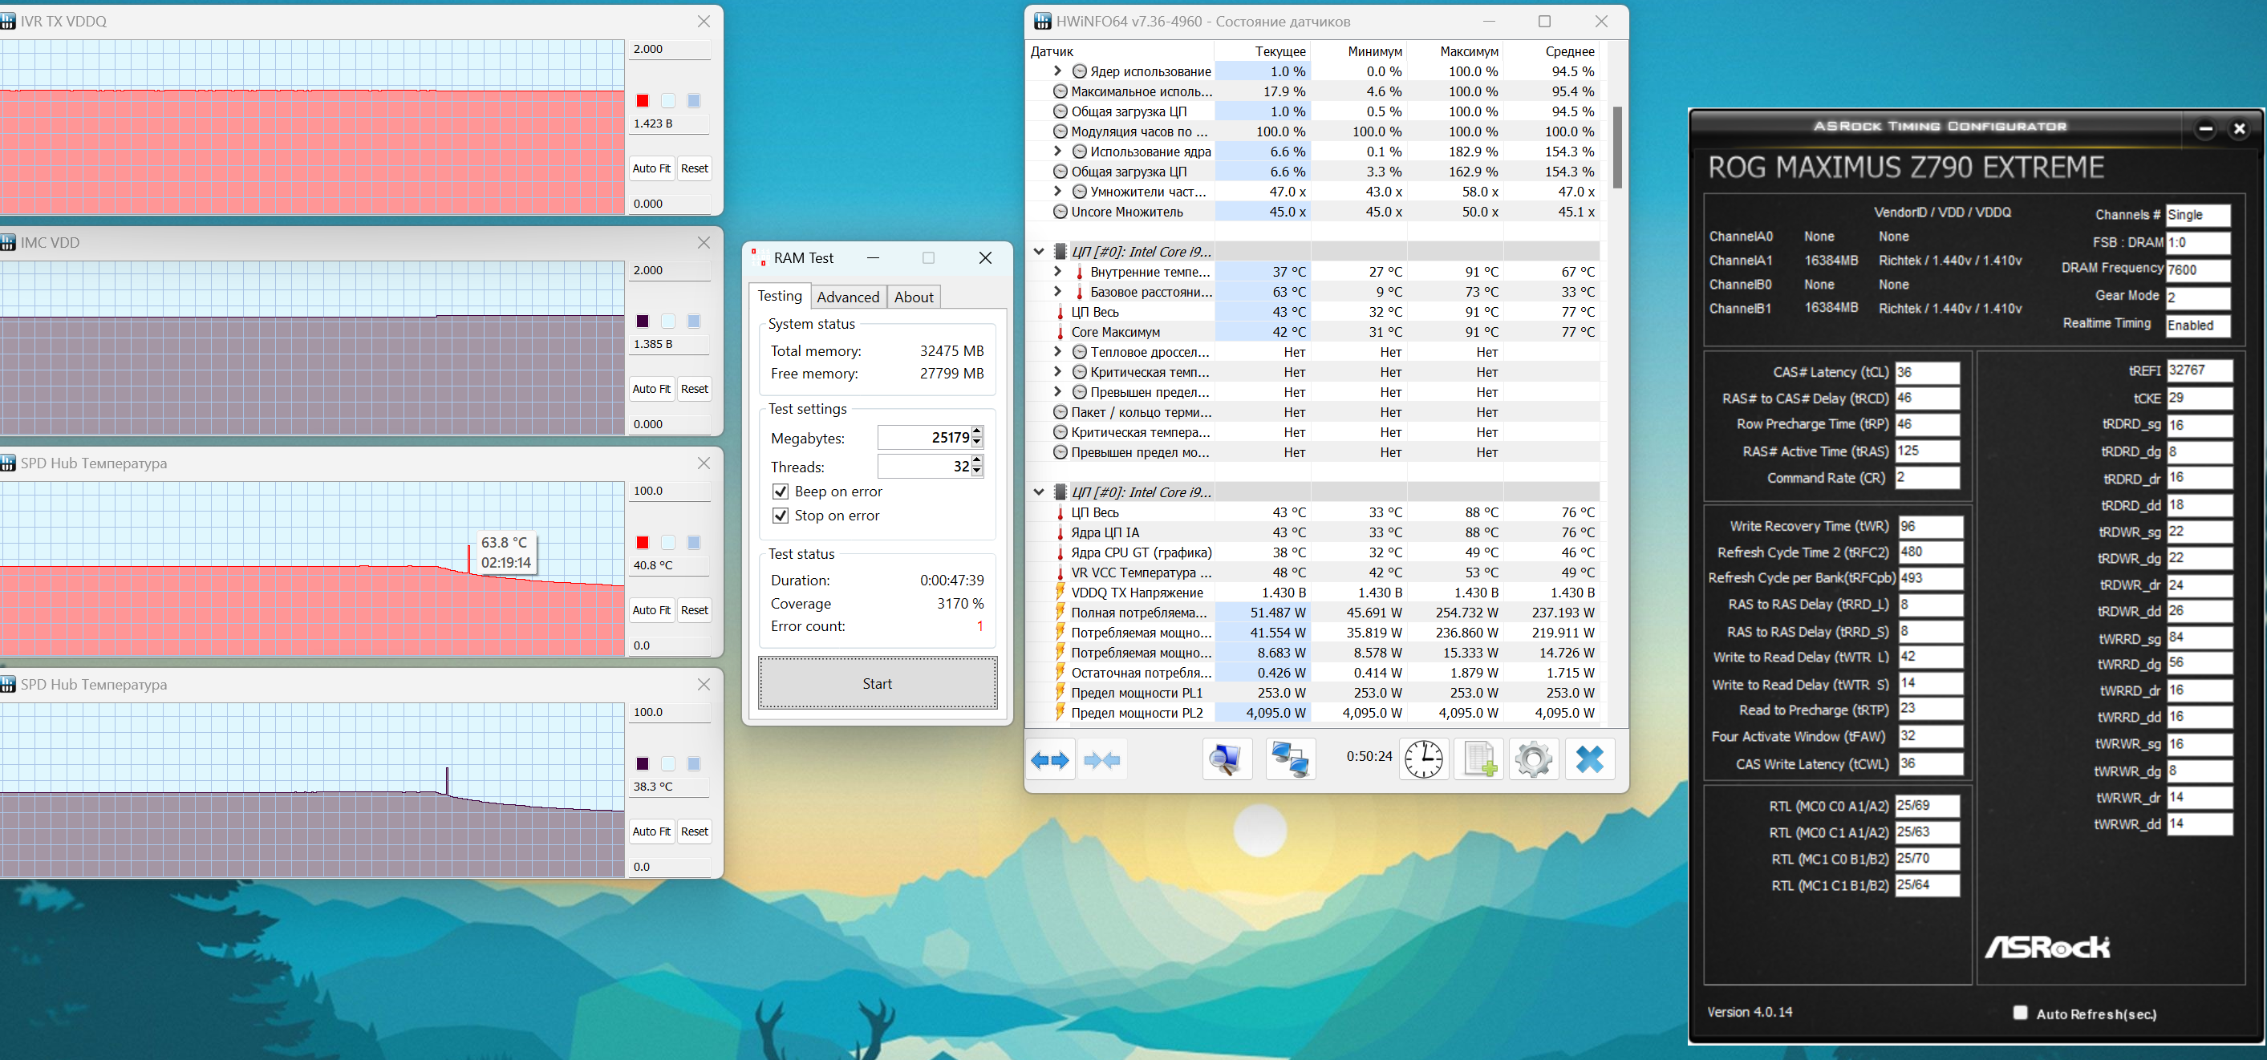Click the red color swatch in IVR TX VDDQ graph

click(643, 101)
